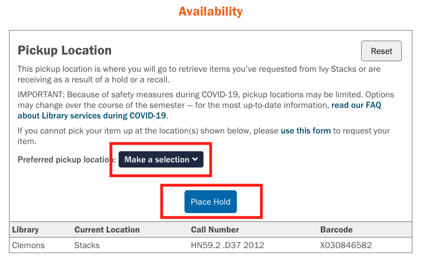Open the Make a selection dropdown
The height and width of the screenshot is (267, 423).
point(161,160)
